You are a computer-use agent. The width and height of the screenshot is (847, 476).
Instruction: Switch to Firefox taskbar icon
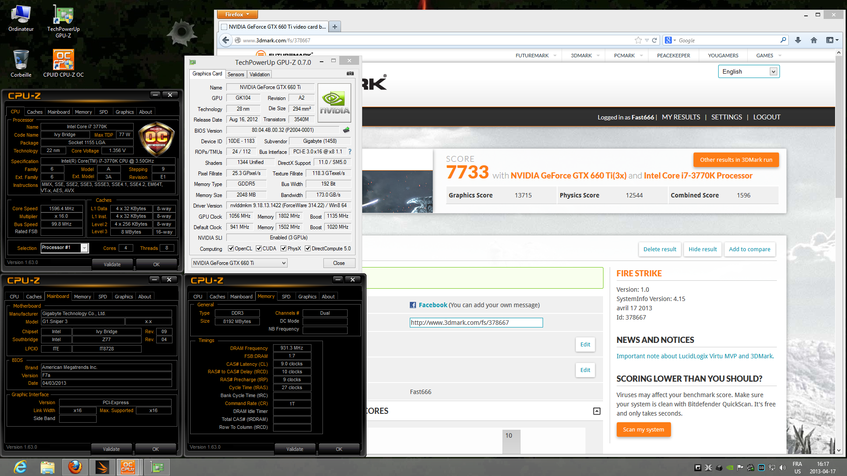click(75, 467)
